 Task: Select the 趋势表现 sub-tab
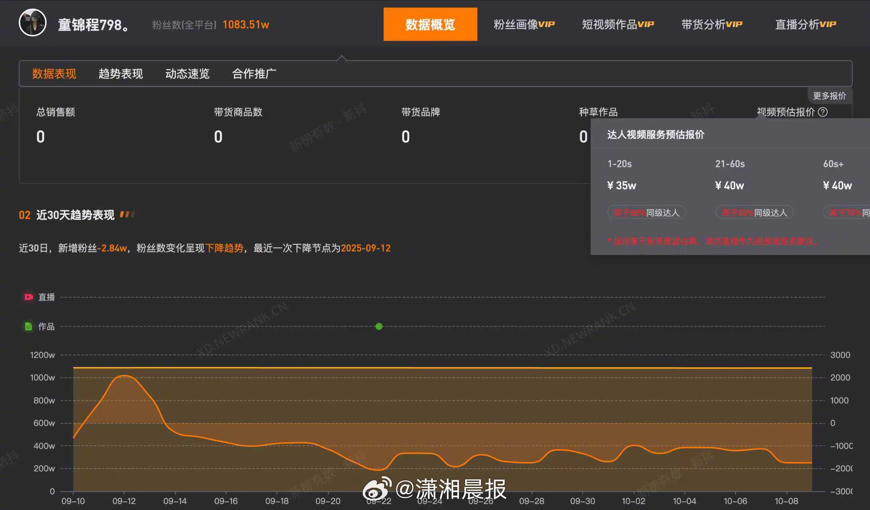tap(120, 74)
